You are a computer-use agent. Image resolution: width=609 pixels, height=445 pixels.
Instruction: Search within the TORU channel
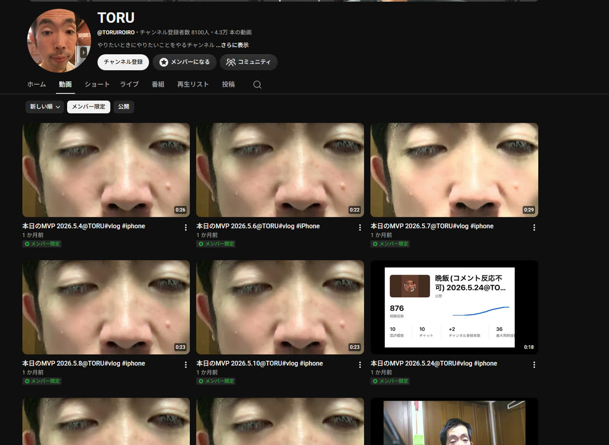[257, 85]
